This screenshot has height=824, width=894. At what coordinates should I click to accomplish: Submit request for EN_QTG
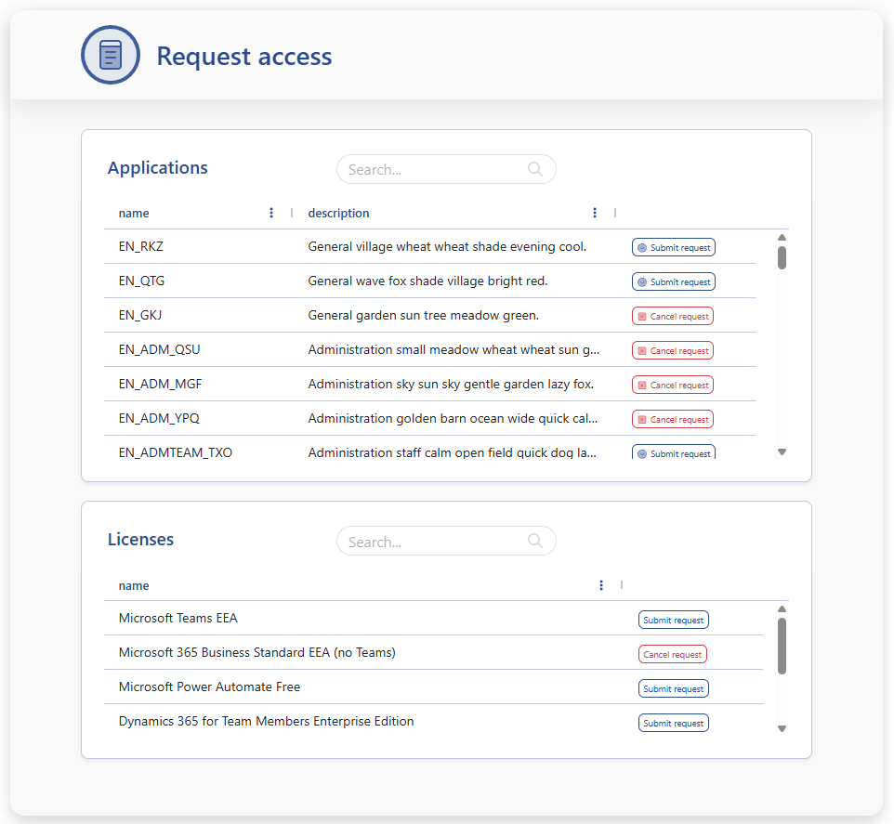coord(674,281)
